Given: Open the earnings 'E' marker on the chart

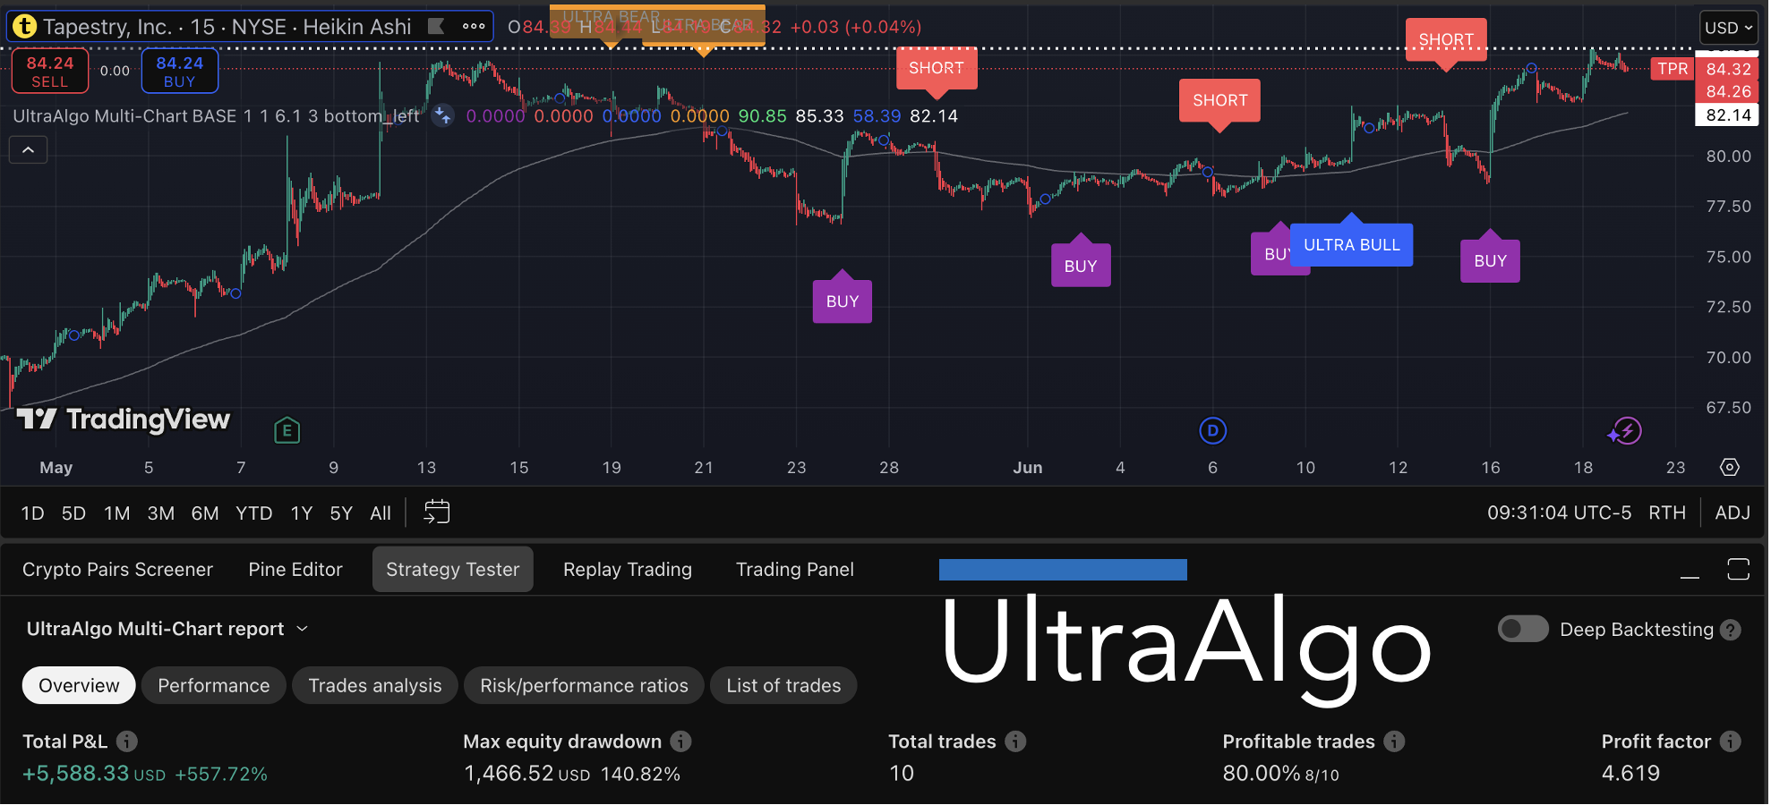Looking at the screenshot, I should [287, 431].
